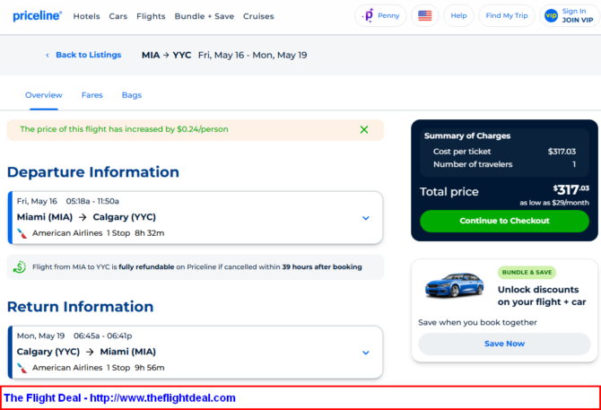This screenshot has width=601, height=410.
Task: Open the Hotels menu
Action: [87, 16]
